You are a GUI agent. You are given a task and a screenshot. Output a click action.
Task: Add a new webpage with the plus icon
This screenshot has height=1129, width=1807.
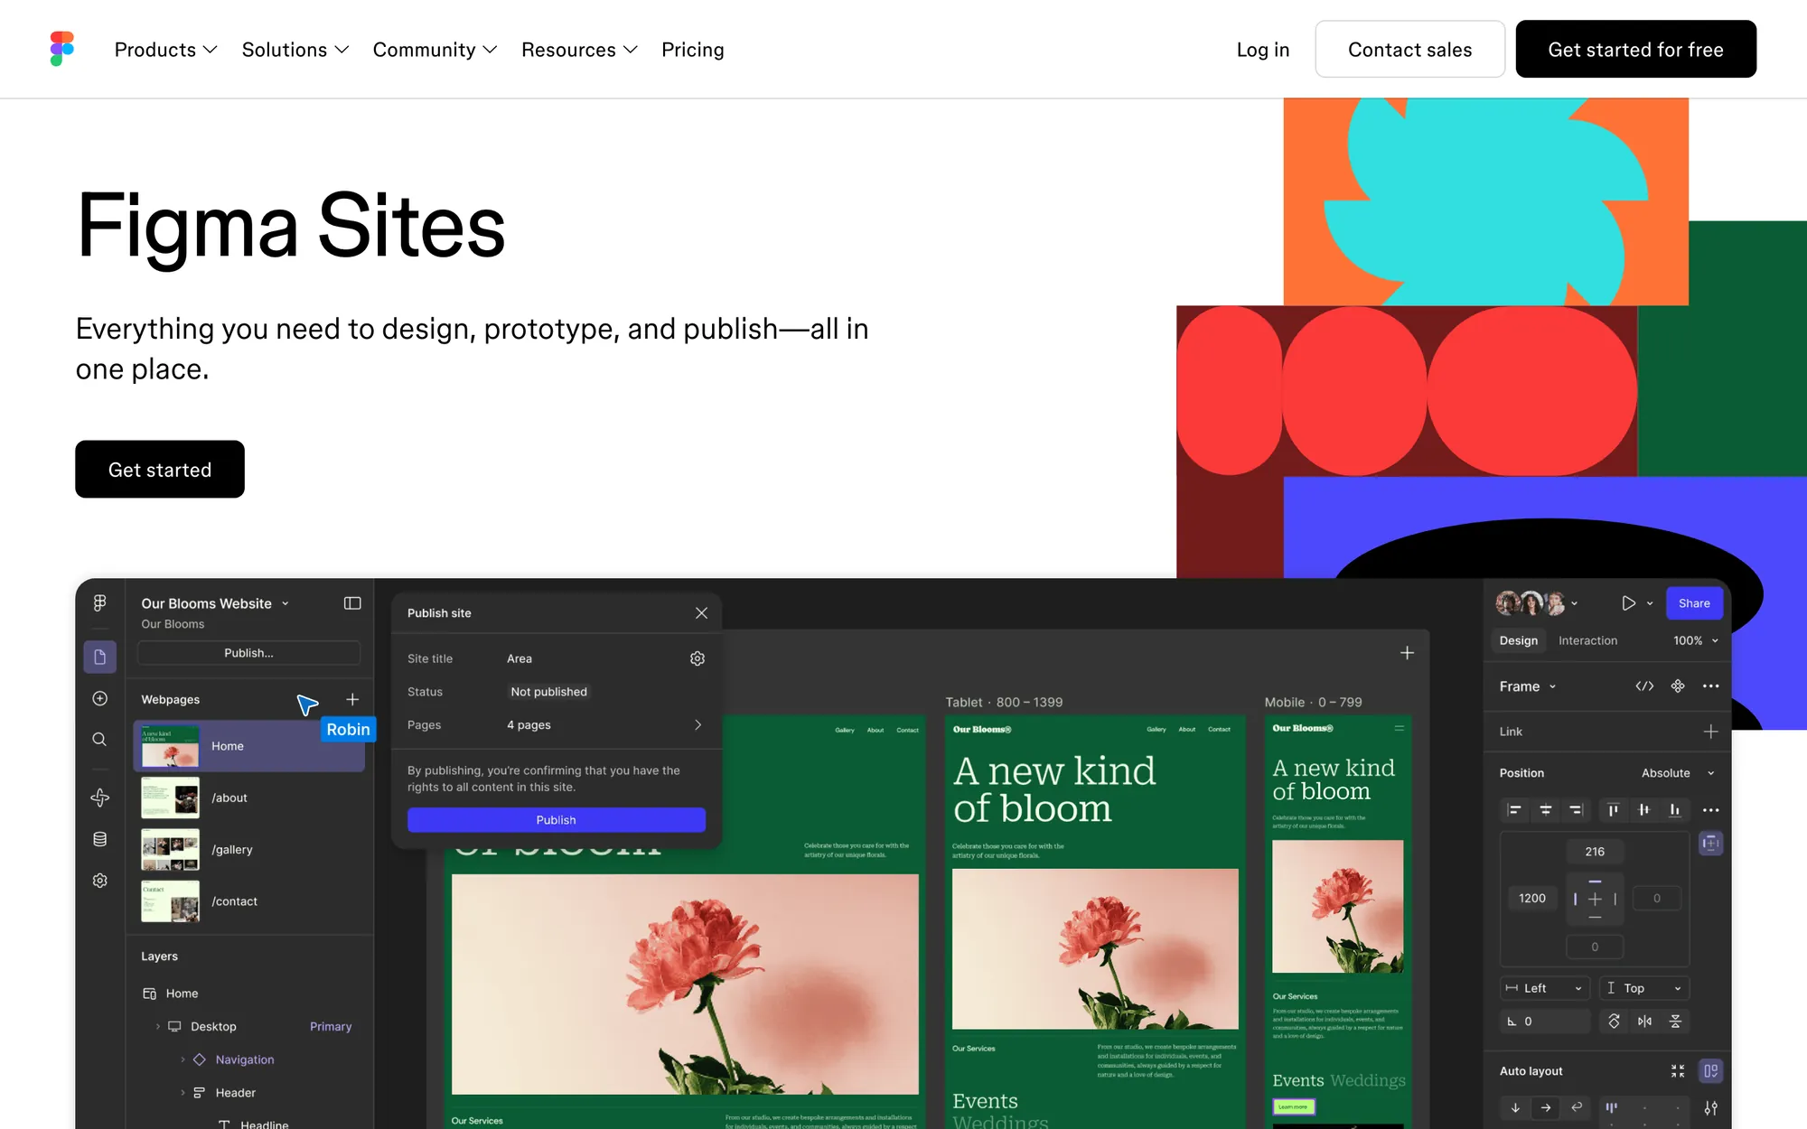pos(352,699)
